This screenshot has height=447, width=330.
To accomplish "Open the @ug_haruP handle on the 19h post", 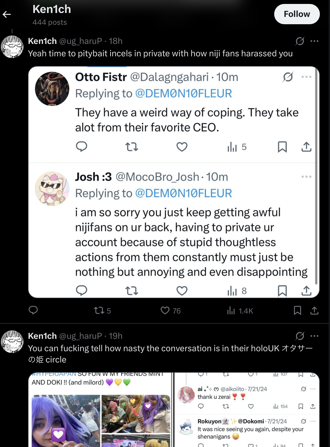I will click(81, 336).
